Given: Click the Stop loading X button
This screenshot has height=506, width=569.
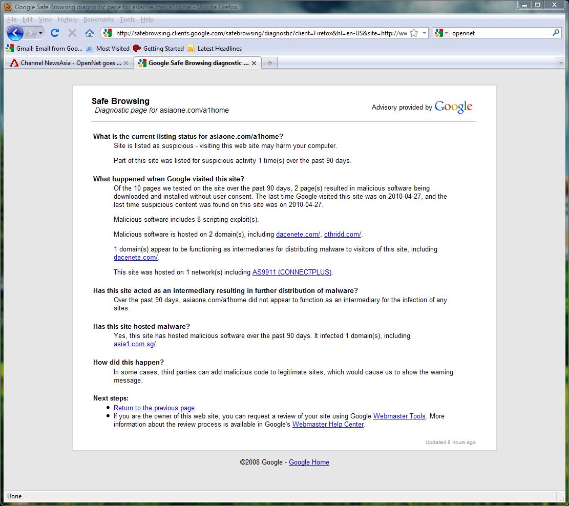Looking at the screenshot, I should point(72,33).
